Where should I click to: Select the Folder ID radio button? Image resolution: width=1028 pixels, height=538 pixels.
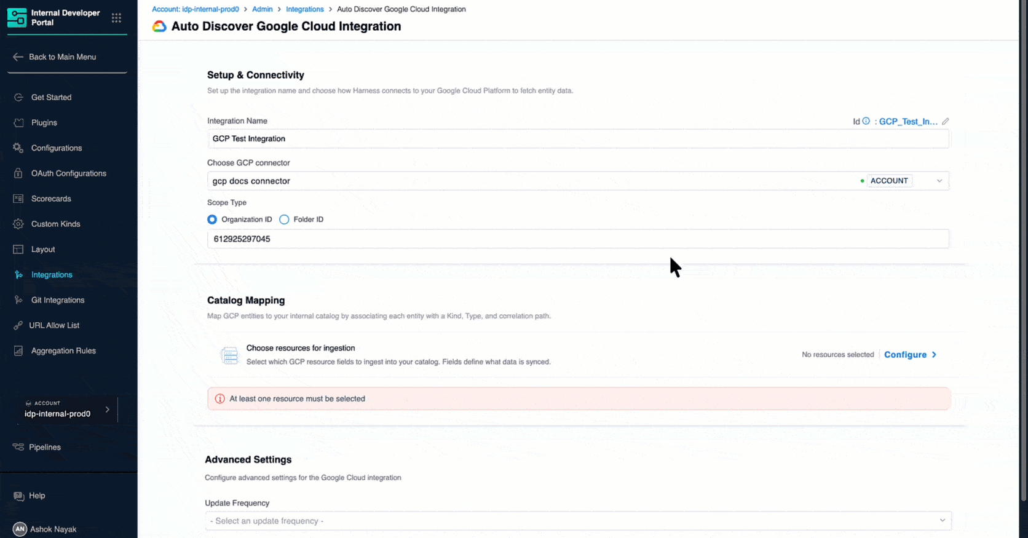click(x=284, y=220)
